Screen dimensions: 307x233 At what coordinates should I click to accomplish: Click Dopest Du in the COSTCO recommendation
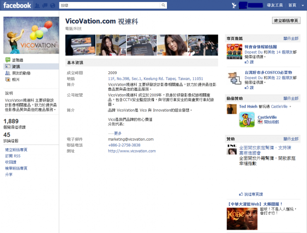click(x=254, y=78)
